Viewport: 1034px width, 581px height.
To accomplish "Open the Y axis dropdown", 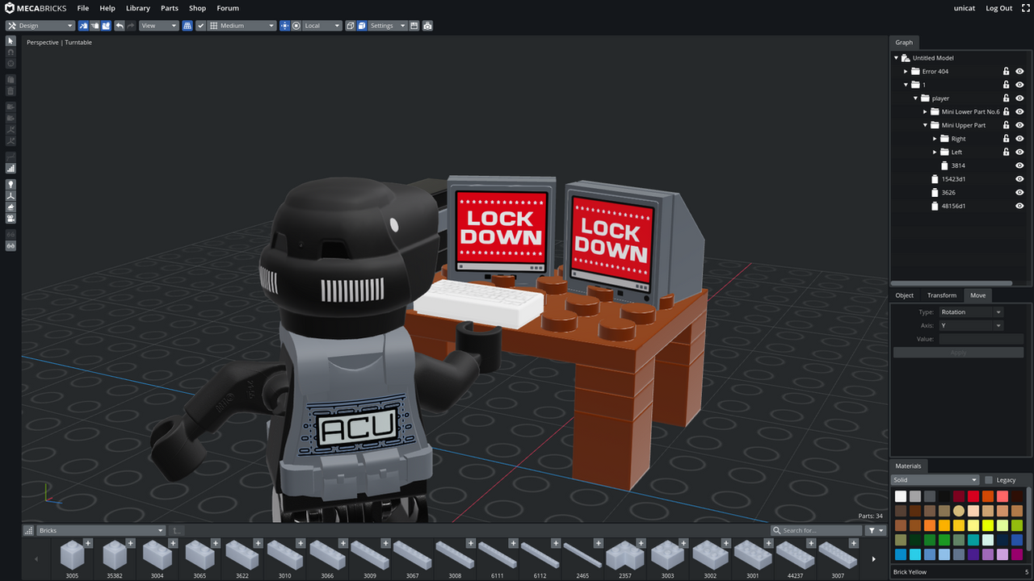I will click(x=970, y=326).
